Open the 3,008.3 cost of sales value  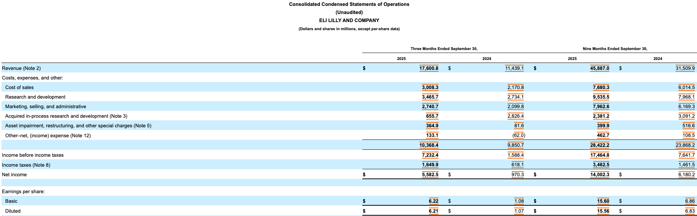pos(430,87)
